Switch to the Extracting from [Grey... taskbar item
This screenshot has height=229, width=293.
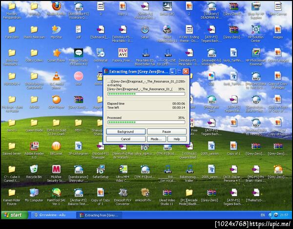[100, 215]
